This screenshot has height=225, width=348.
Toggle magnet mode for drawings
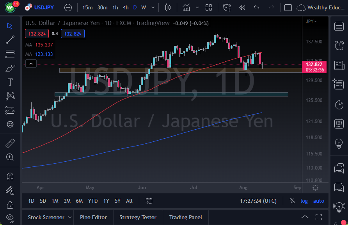10,176
